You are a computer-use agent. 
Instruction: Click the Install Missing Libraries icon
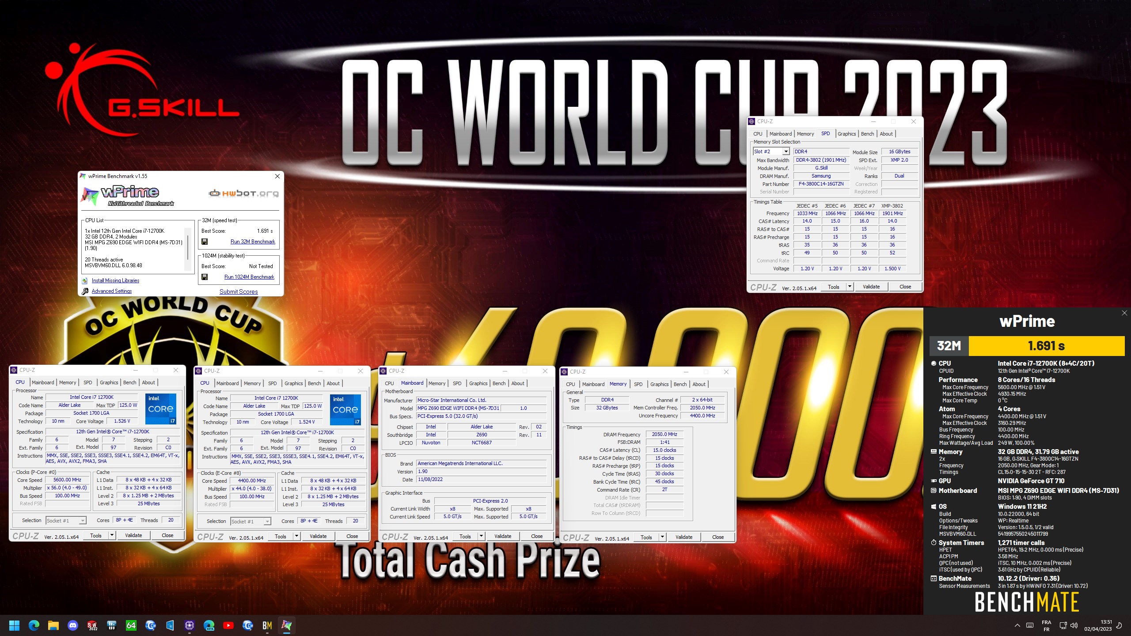click(x=85, y=280)
